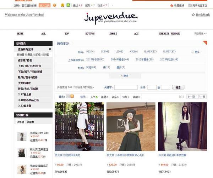The width and height of the screenshot is (213, 178).
Task: Sort products by 人气 popularity
Action: click(94, 97)
